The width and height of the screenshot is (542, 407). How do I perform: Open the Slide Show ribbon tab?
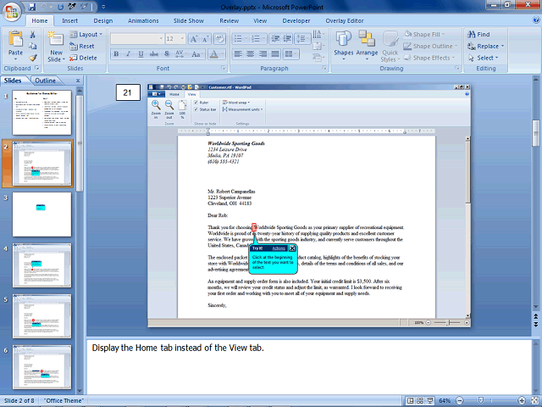coord(189,20)
